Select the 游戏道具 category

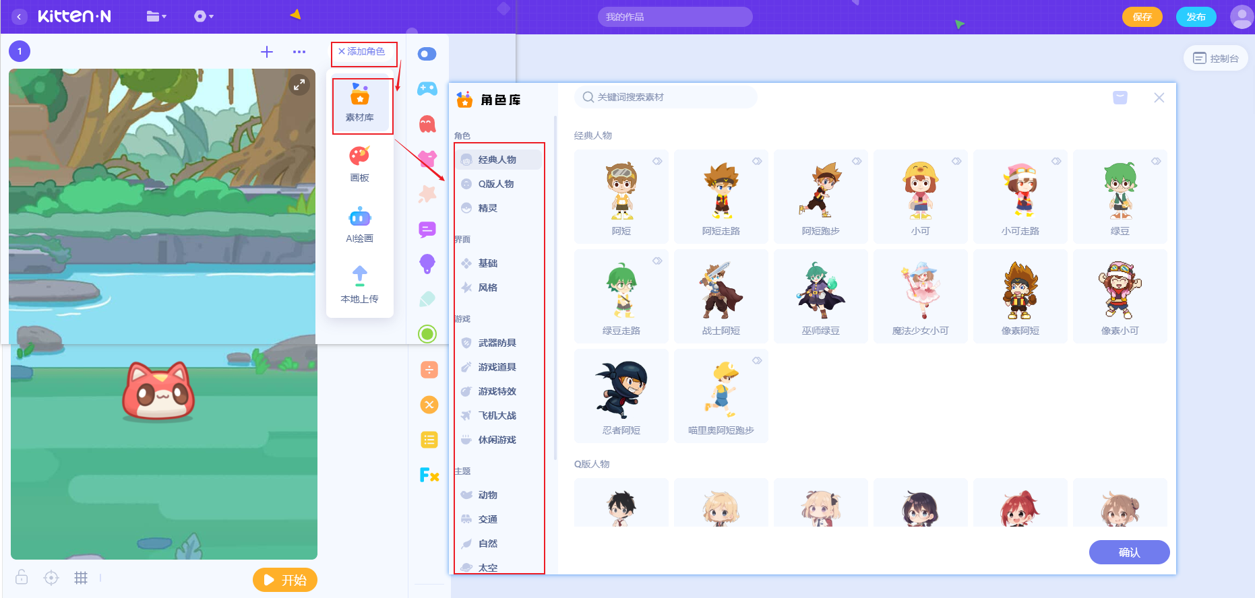coord(499,367)
